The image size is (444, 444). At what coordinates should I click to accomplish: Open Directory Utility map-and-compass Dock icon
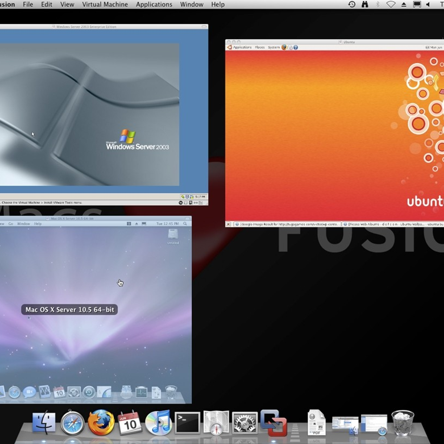(x=216, y=423)
